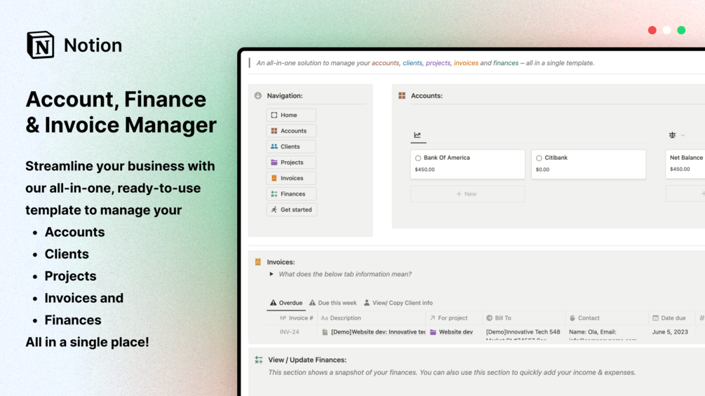705x396 pixels.
Task: Switch to the Due this week tab
Action: pyautogui.click(x=333, y=303)
